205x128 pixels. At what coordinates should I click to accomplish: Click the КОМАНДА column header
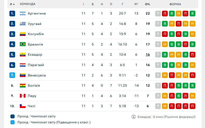28,4
